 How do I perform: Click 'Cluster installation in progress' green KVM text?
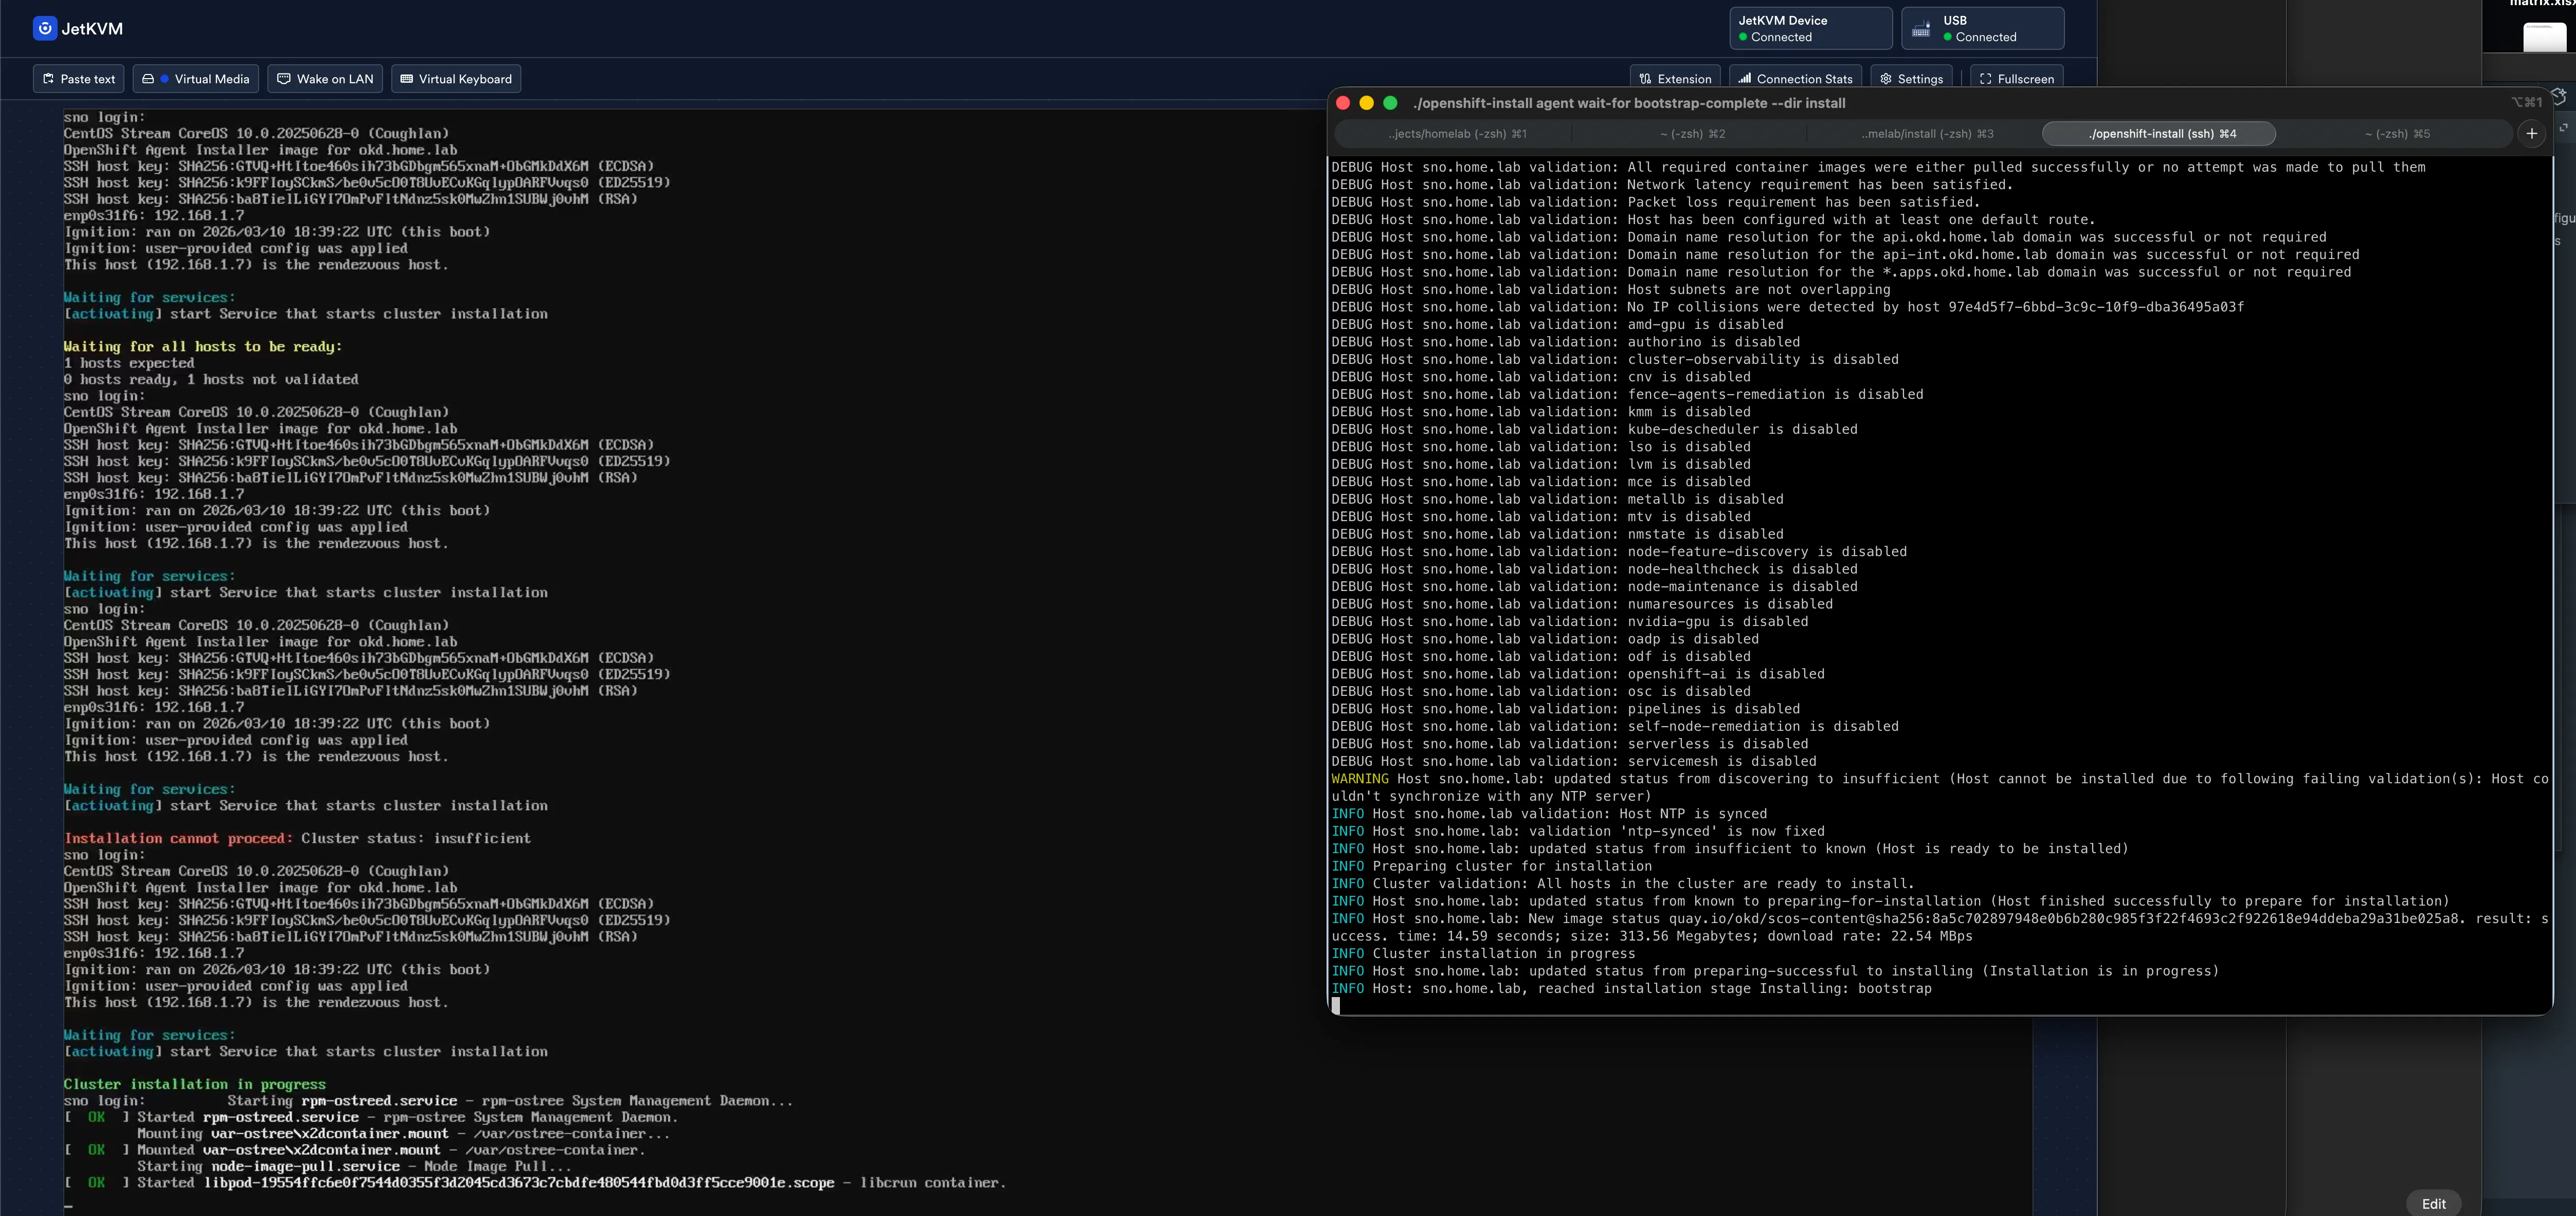click(x=194, y=1084)
